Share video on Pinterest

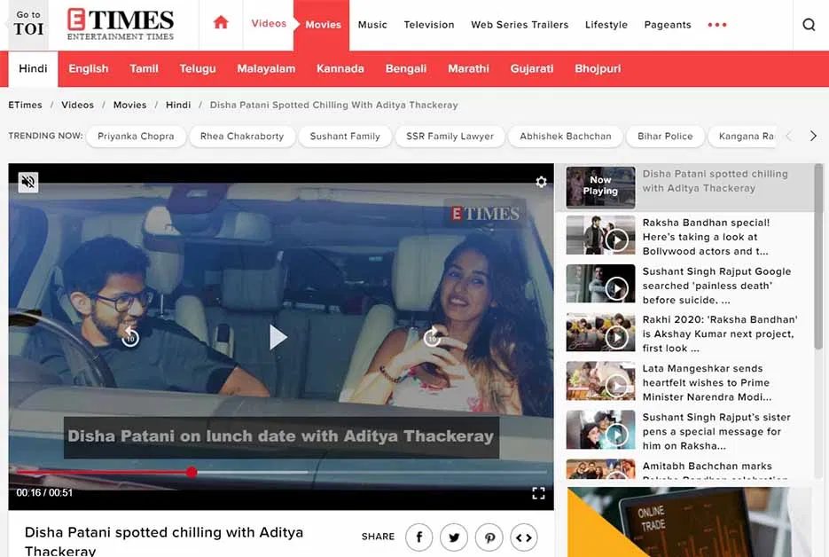[489, 537]
